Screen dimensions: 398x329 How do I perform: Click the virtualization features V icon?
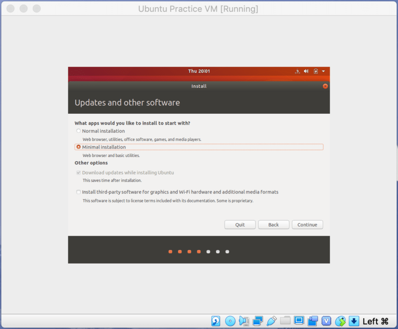point(326,321)
